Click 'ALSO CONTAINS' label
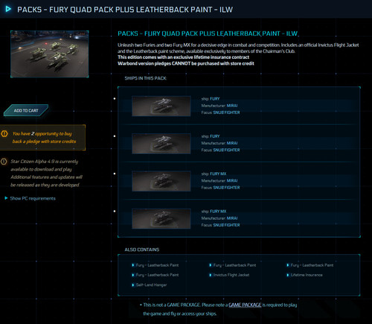This screenshot has width=372, height=324. coord(142,250)
